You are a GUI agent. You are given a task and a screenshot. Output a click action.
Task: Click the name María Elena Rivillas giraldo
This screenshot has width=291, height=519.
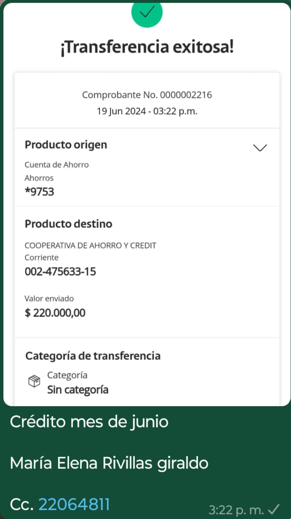(109, 463)
